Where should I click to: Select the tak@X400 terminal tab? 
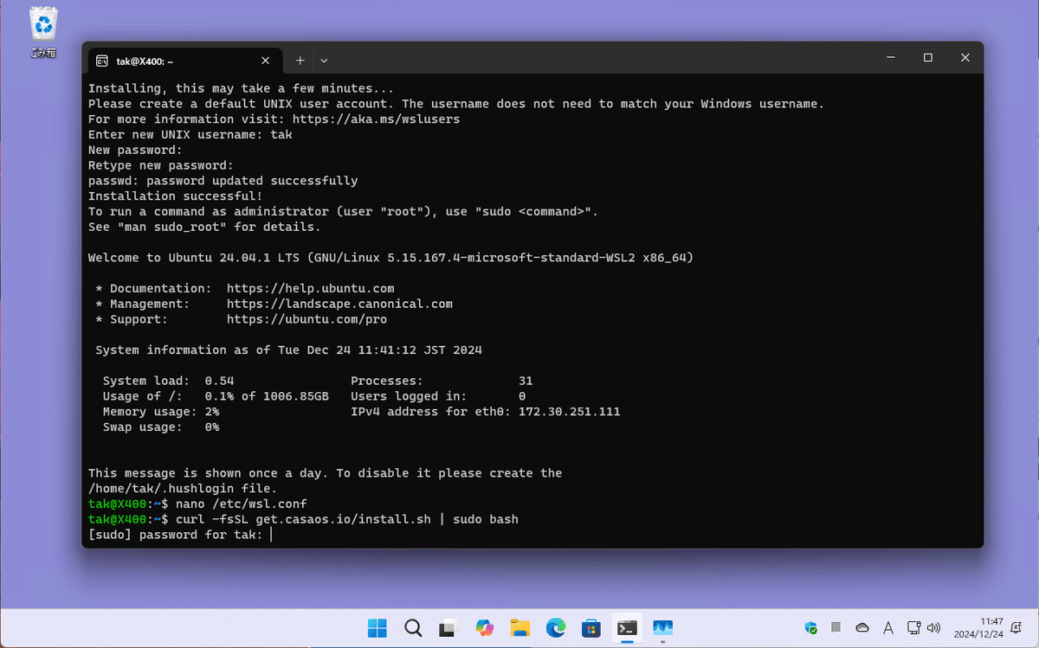coord(184,61)
